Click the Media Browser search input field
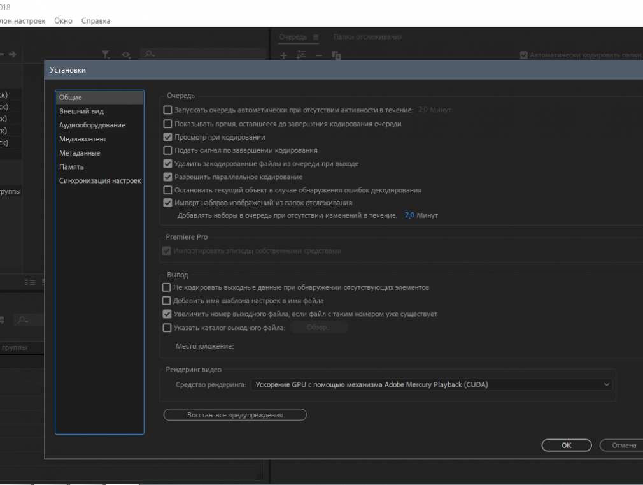This screenshot has height=485, width=643. (x=203, y=54)
